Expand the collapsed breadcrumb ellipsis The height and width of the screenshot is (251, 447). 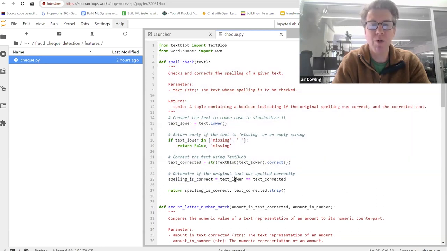tap(27, 43)
